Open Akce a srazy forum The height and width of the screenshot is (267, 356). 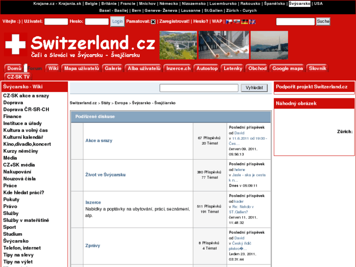pyautogui.click(x=99, y=141)
